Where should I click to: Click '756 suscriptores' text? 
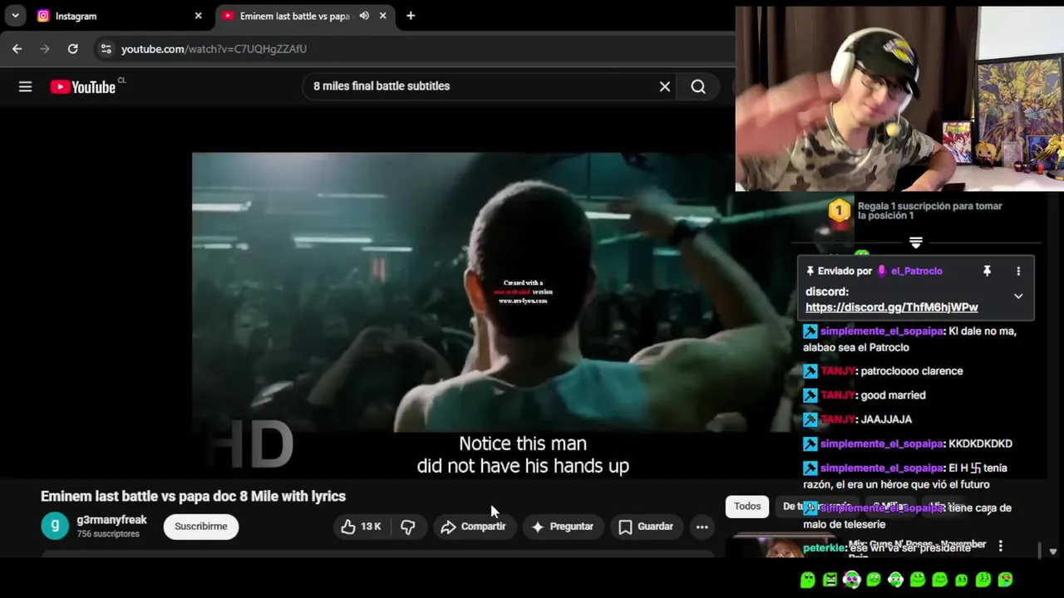(108, 534)
